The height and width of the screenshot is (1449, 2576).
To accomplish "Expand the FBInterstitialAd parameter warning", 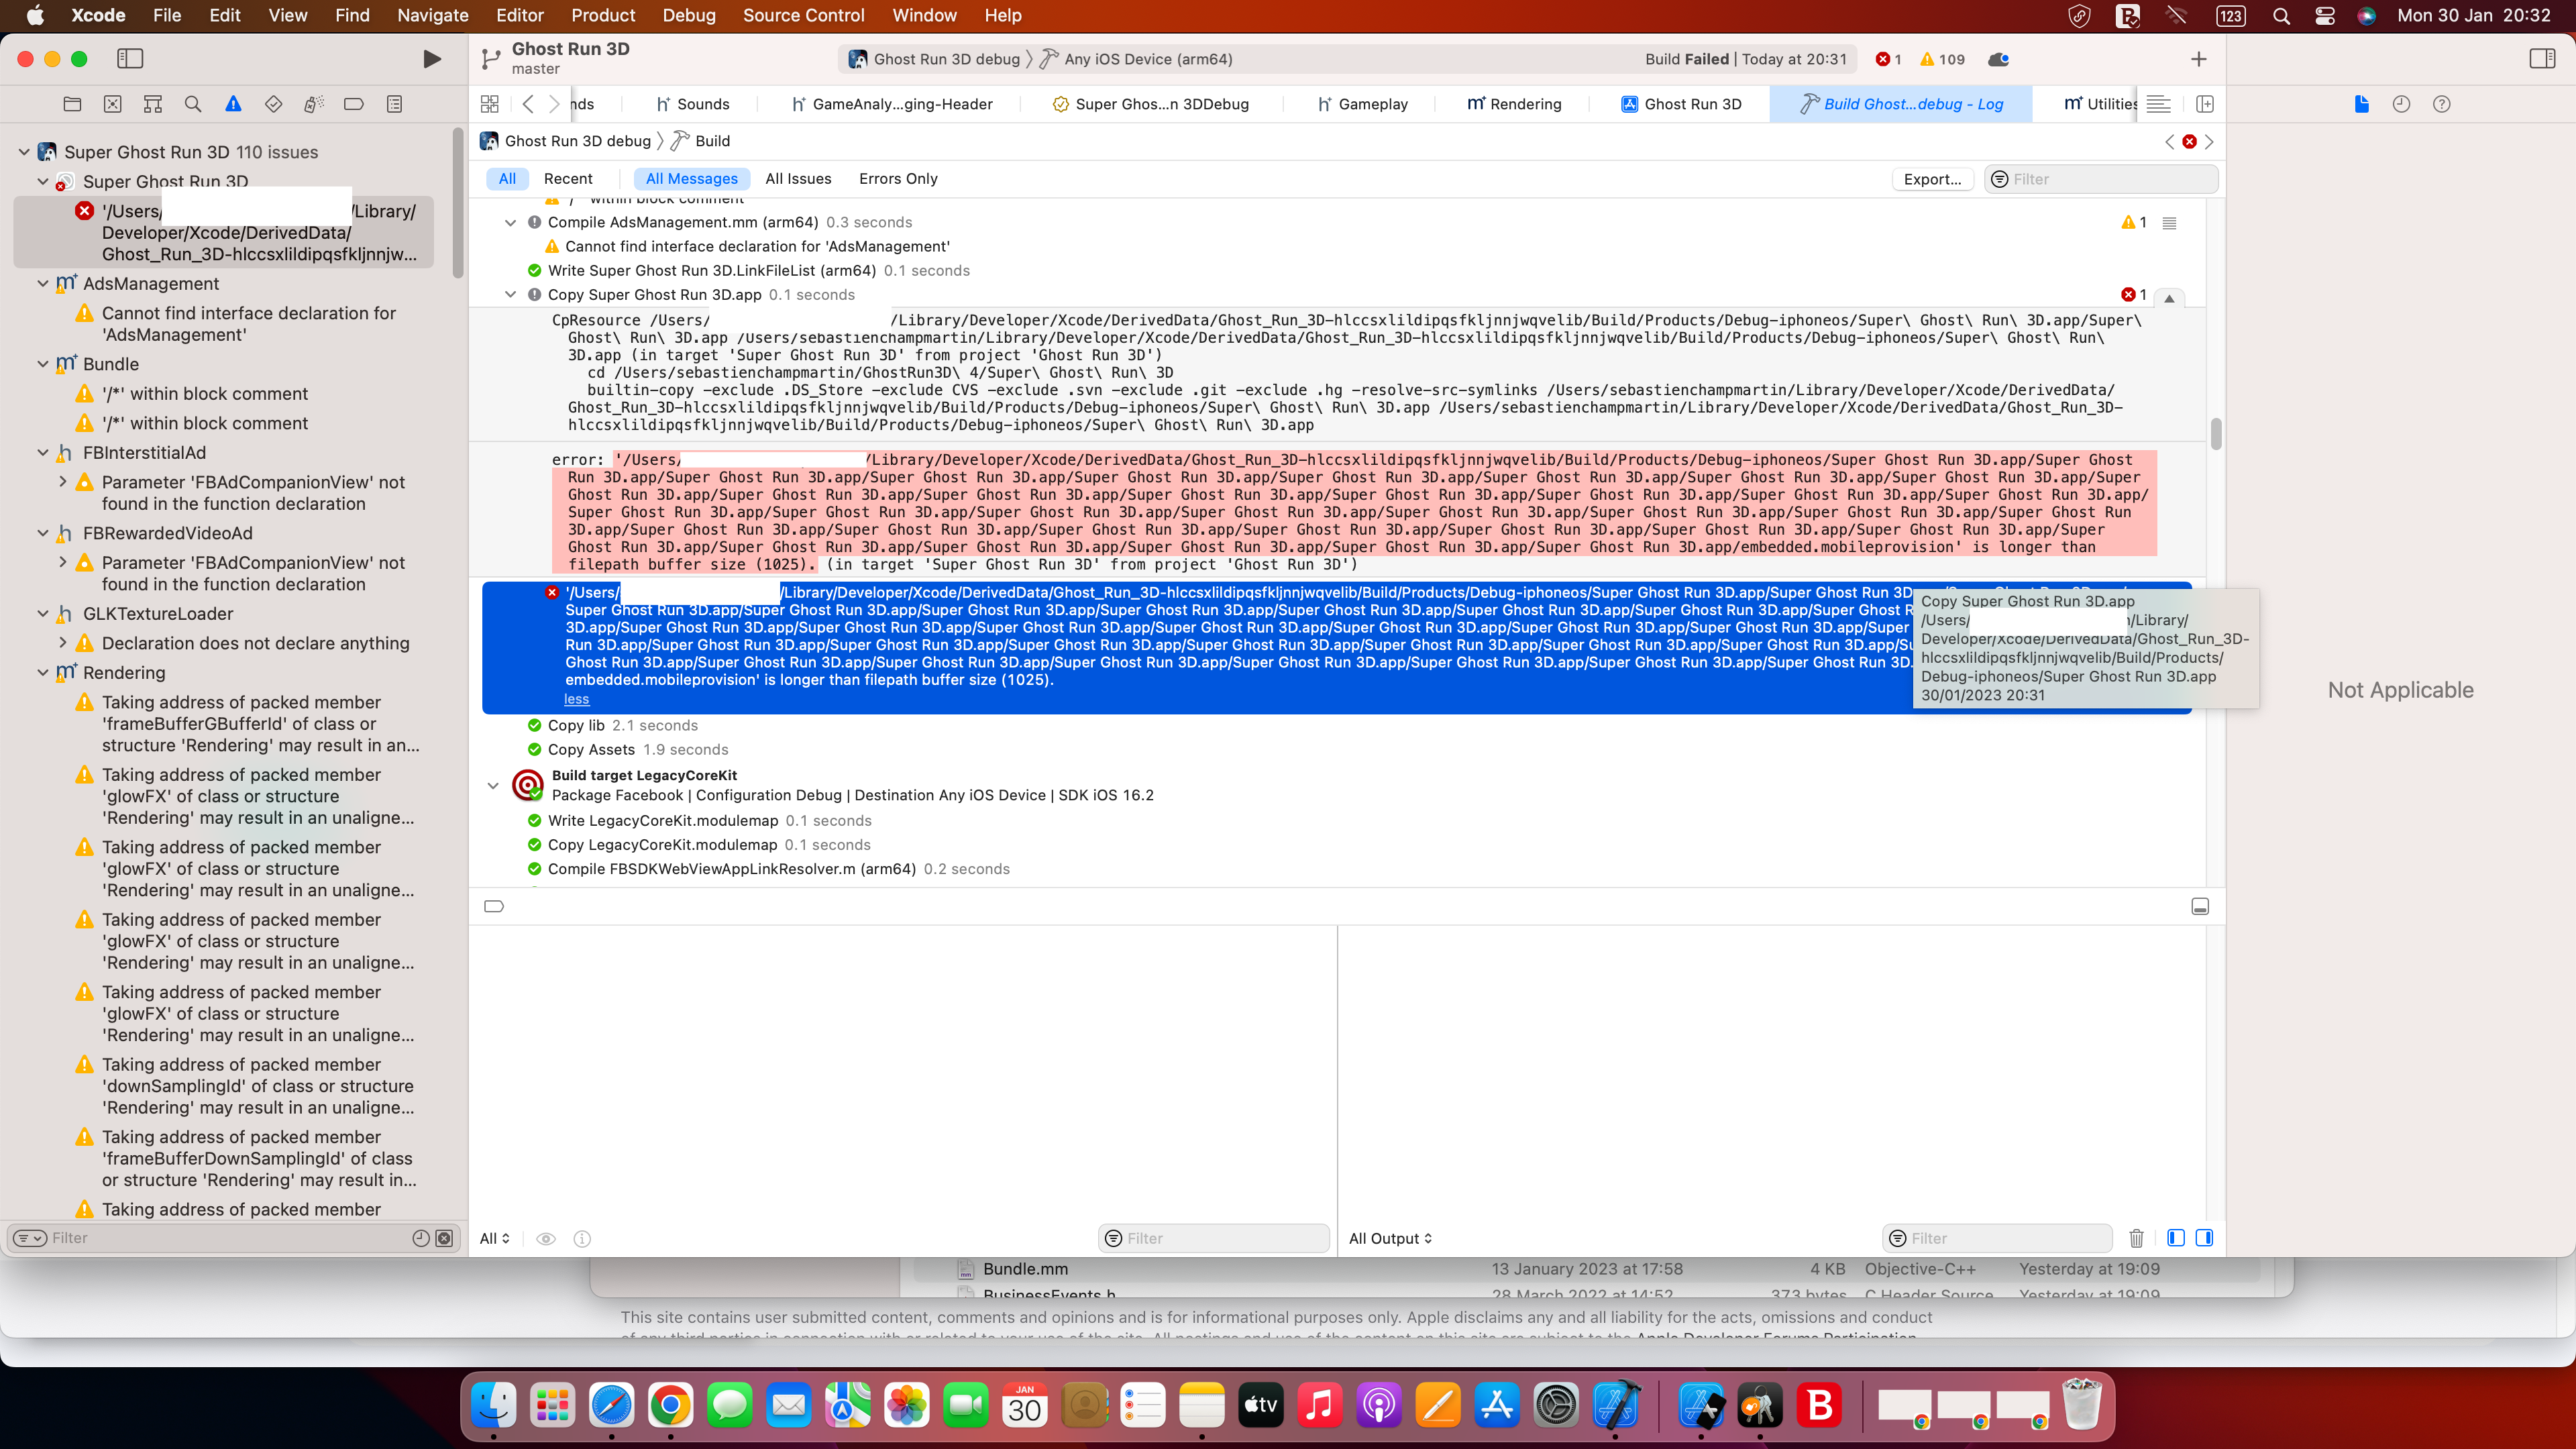I will click(x=63, y=482).
